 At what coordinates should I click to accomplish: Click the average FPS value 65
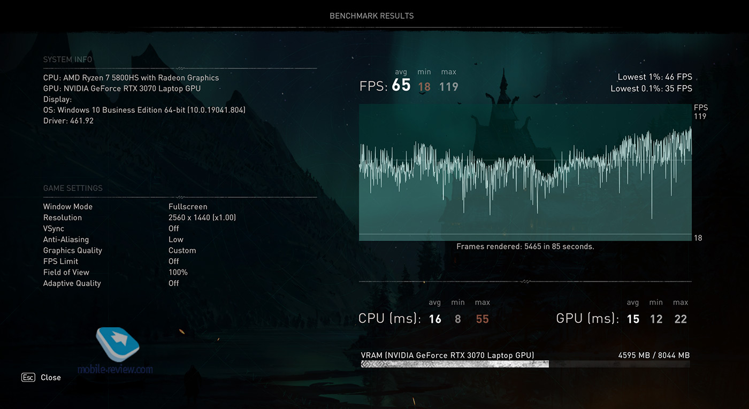401,85
